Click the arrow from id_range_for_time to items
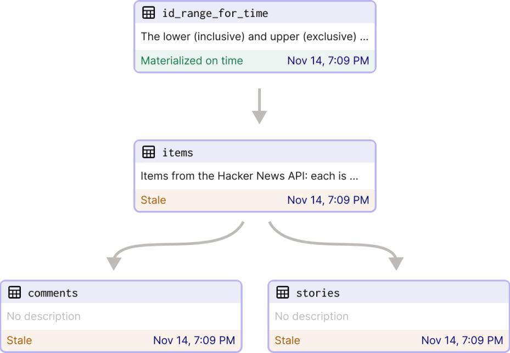This screenshot has width=510, height=353. pos(260,106)
